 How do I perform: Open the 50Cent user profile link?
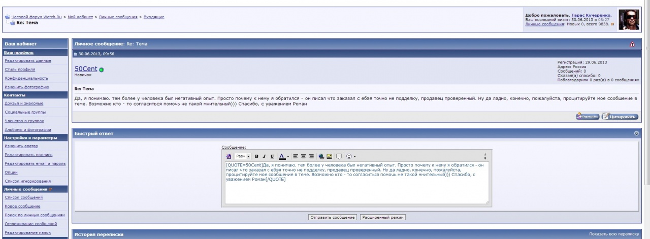click(86, 69)
